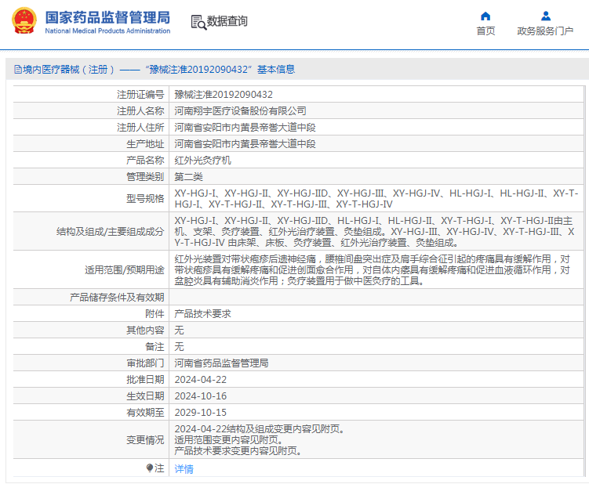The width and height of the screenshot is (589, 484).
Task: Select the line 适用范围变更内容见附页
Action: point(228,440)
